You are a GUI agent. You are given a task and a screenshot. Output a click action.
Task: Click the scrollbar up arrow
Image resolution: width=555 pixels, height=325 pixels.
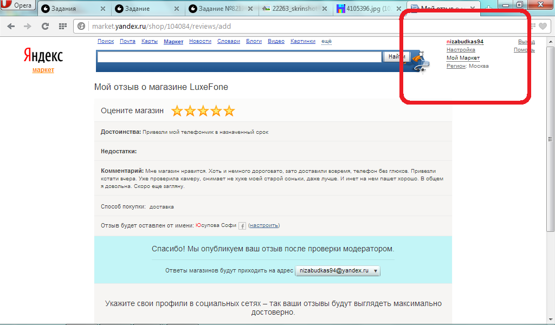coord(550,41)
